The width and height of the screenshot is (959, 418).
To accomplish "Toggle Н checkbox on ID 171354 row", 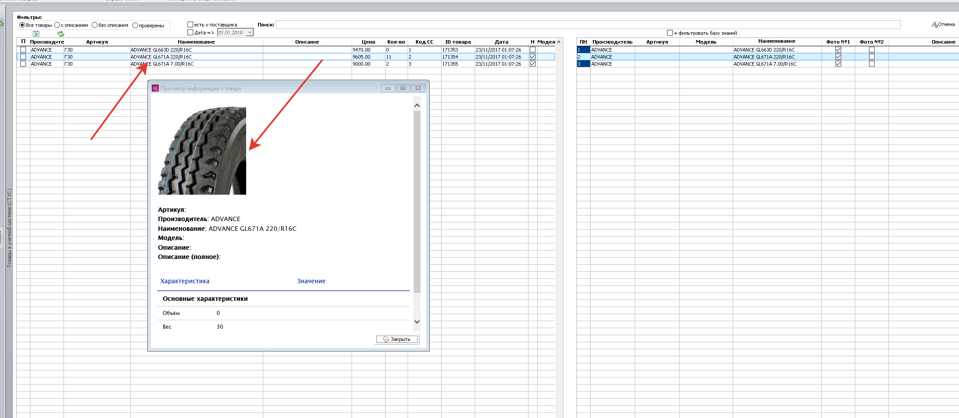I will 533,57.
